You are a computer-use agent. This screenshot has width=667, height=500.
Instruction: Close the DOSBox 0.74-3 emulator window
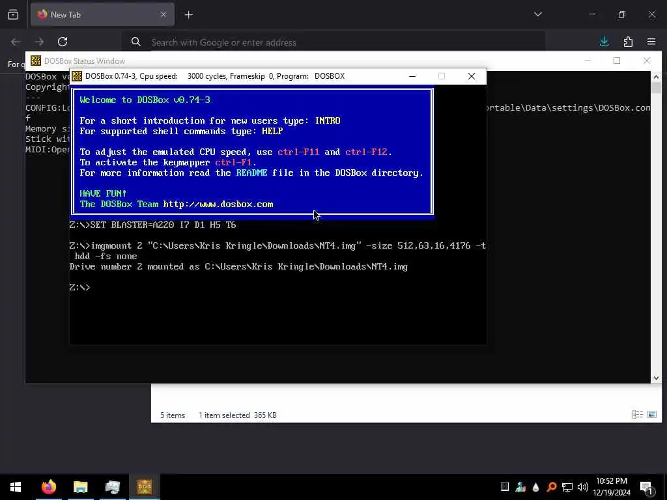click(x=472, y=76)
